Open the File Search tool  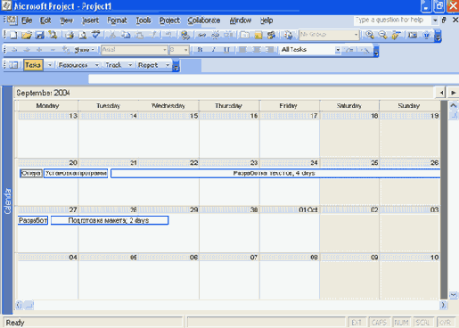tap(53, 35)
